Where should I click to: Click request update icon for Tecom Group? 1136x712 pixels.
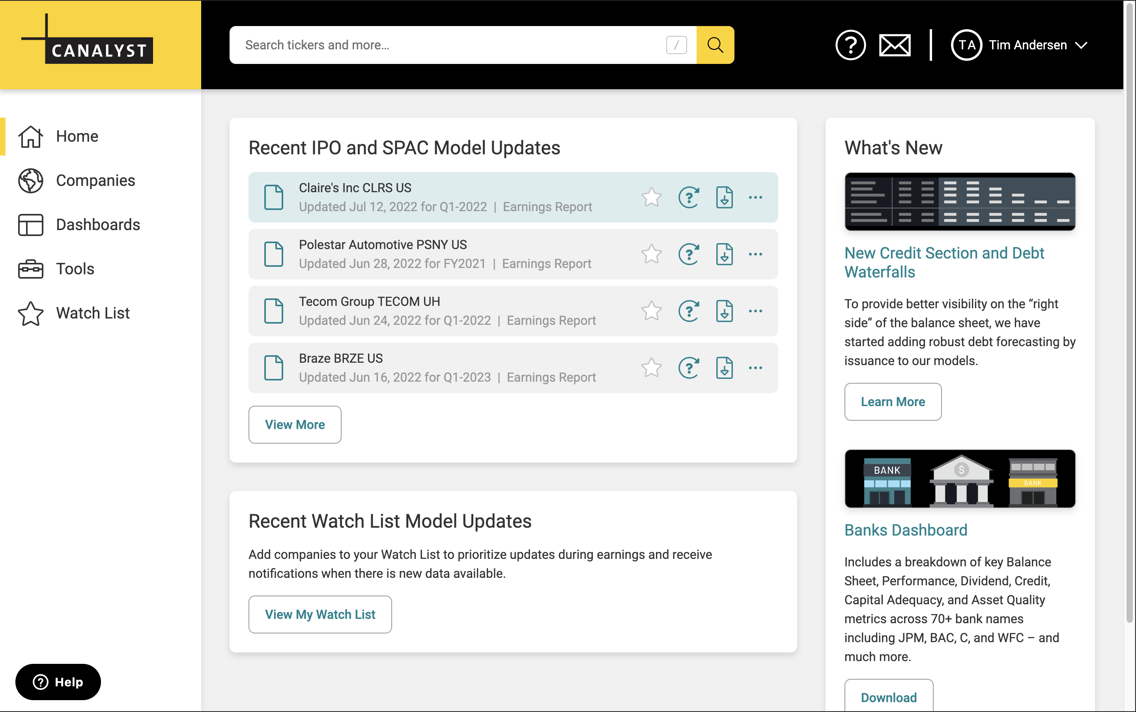tap(688, 311)
